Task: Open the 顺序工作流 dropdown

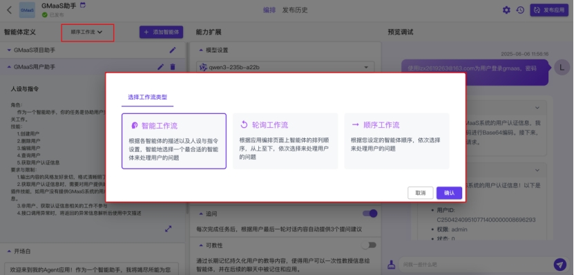Action: pyautogui.click(x=87, y=32)
